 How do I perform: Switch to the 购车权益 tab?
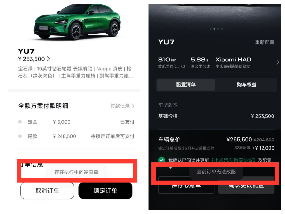(x=246, y=84)
